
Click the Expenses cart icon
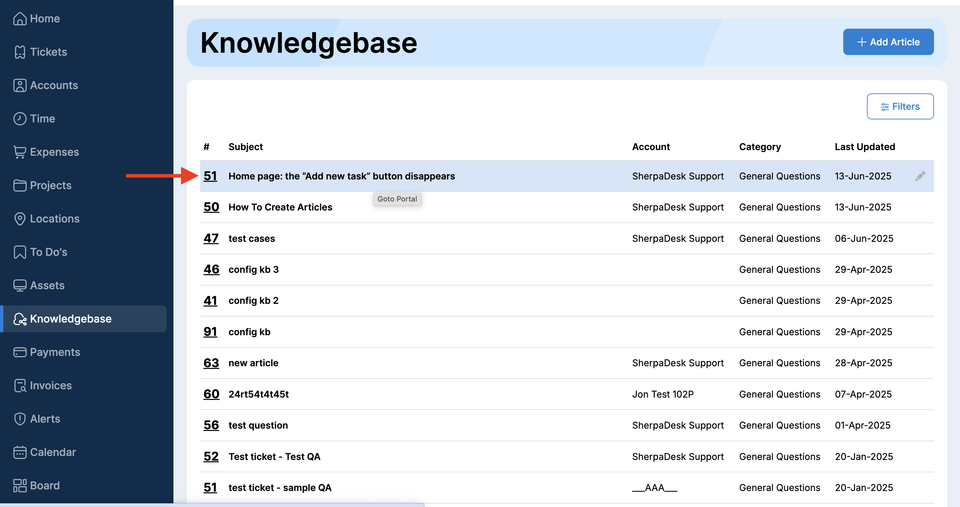[x=20, y=152]
